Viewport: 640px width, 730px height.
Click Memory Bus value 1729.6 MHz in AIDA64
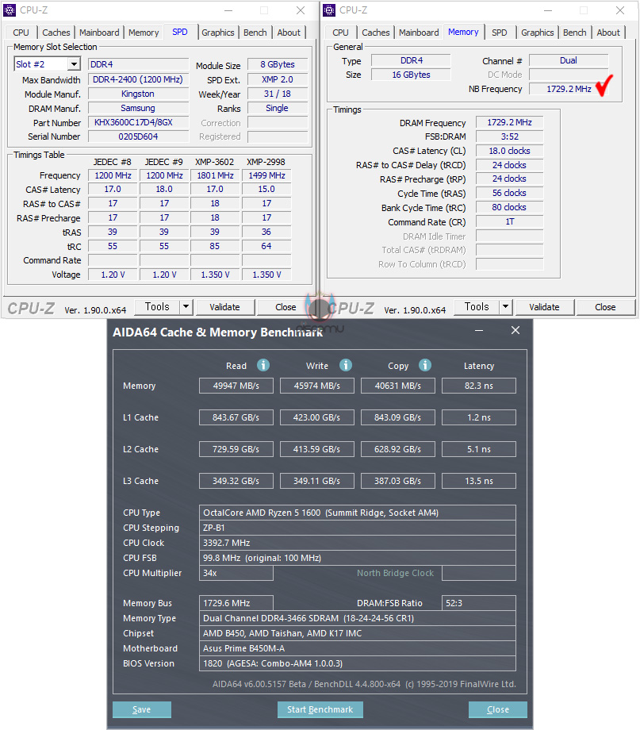pyautogui.click(x=236, y=603)
